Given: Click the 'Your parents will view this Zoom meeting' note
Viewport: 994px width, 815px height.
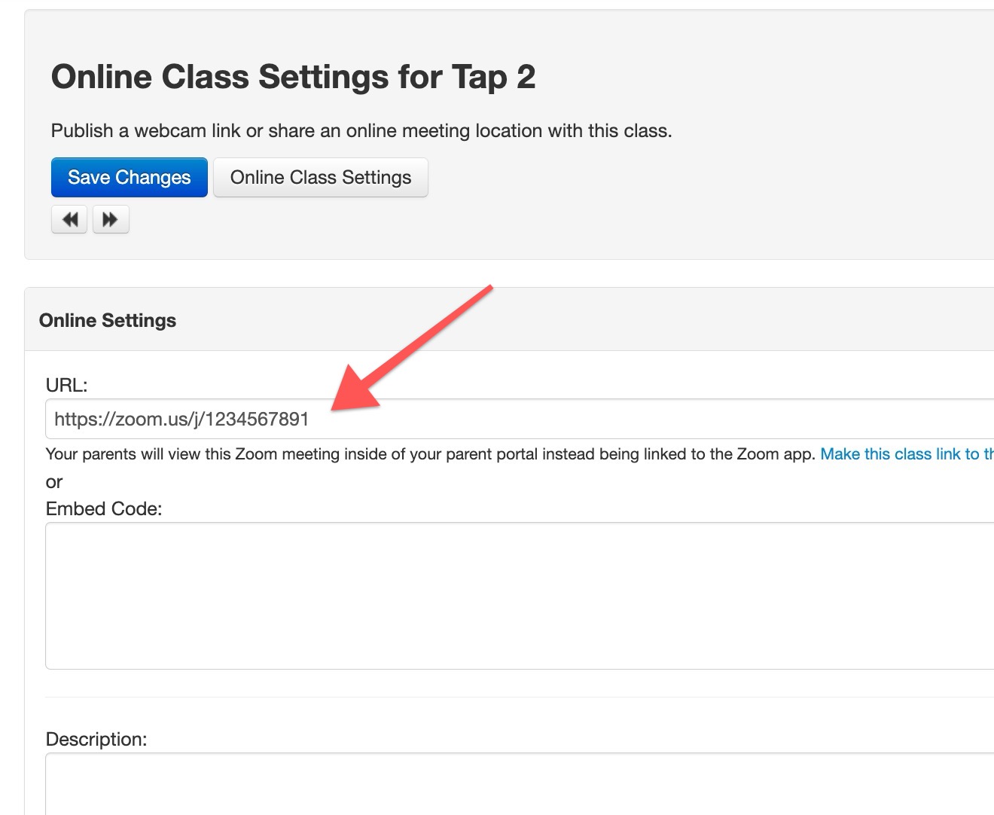Looking at the screenshot, I should [431, 454].
